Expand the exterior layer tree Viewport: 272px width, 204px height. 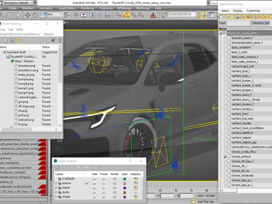tap(56, 183)
